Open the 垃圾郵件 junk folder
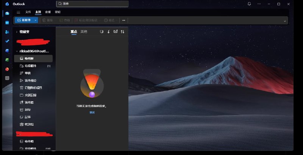The image size is (303, 155). point(33,66)
